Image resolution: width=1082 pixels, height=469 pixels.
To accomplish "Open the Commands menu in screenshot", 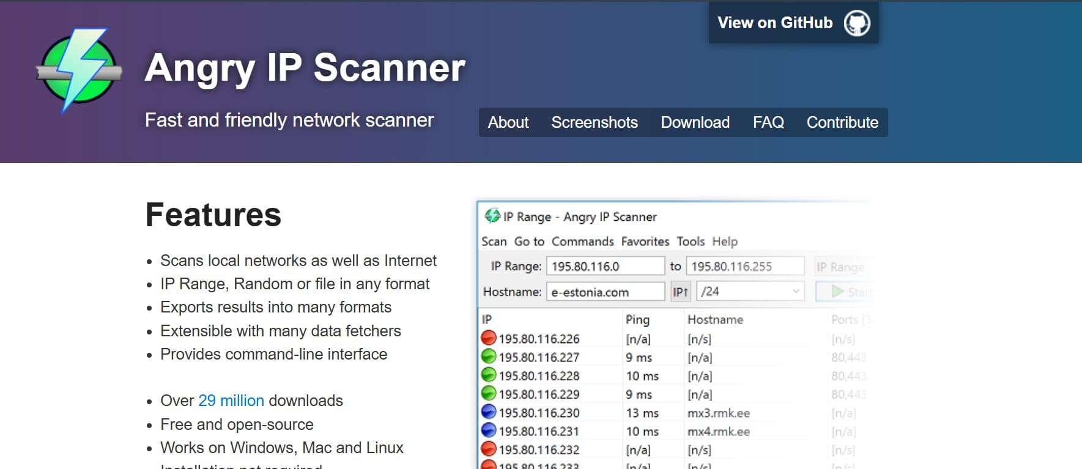I will (582, 242).
